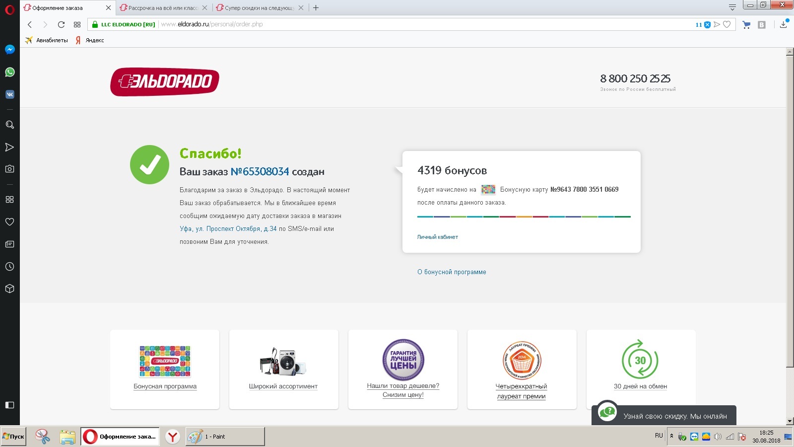Open the B extension icon
The image size is (794, 447).
pos(762,25)
